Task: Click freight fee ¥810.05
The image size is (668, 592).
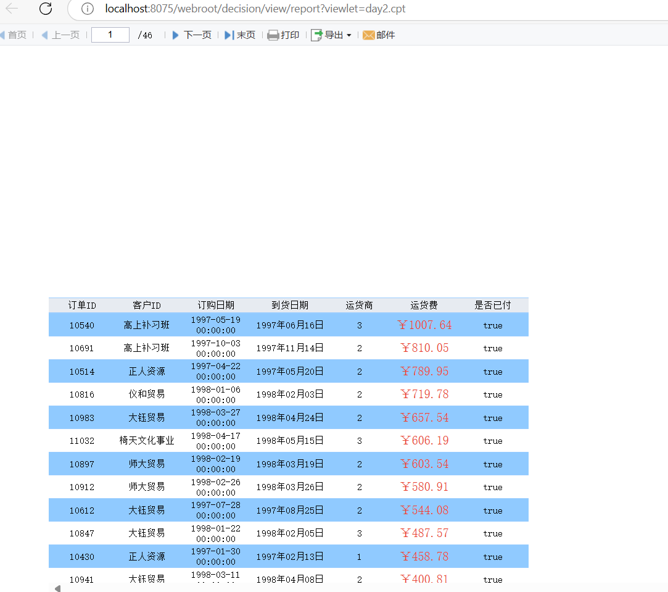Action: (x=424, y=348)
